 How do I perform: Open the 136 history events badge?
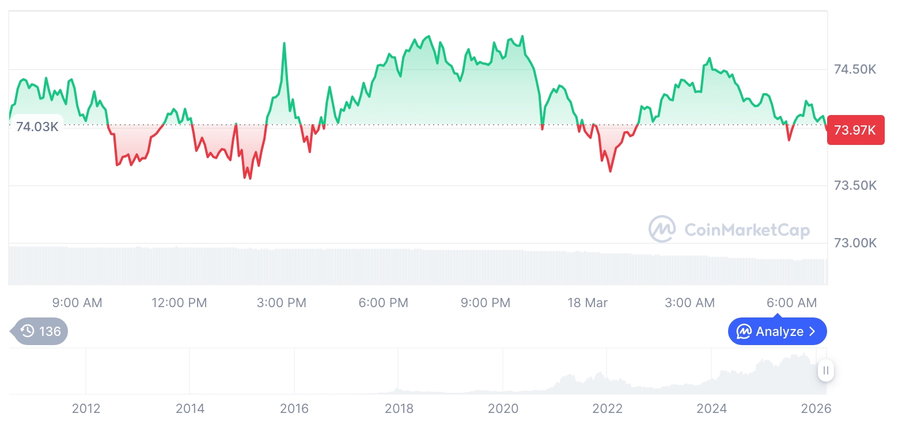coord(40,331)
